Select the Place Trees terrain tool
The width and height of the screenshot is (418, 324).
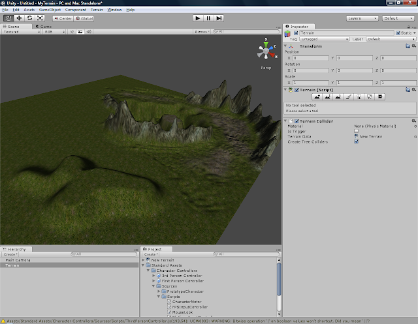[x=359, y=96]
